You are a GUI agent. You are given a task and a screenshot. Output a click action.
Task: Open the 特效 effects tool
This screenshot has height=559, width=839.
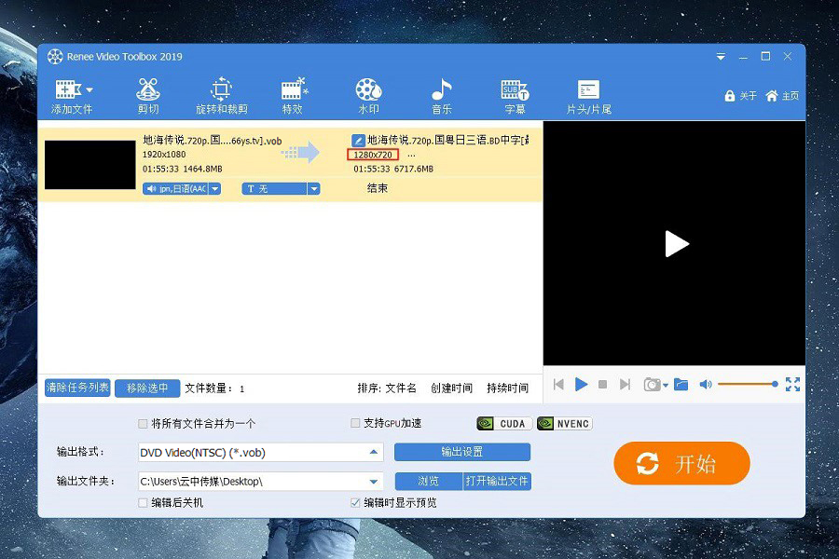(293, 96)
